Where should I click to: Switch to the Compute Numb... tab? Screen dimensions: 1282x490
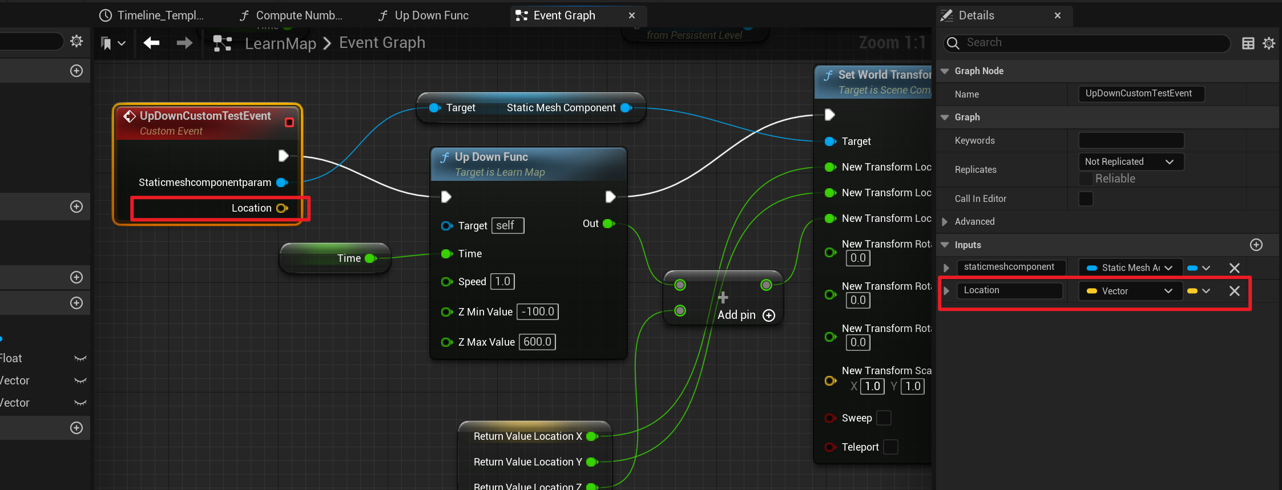pos(291,15)
